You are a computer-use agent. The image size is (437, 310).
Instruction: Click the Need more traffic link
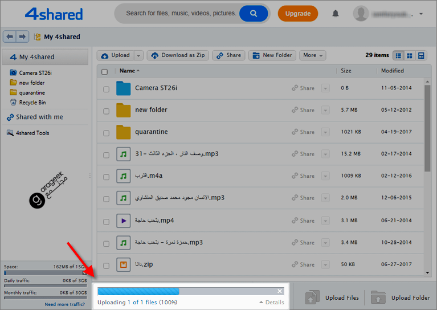66,304
